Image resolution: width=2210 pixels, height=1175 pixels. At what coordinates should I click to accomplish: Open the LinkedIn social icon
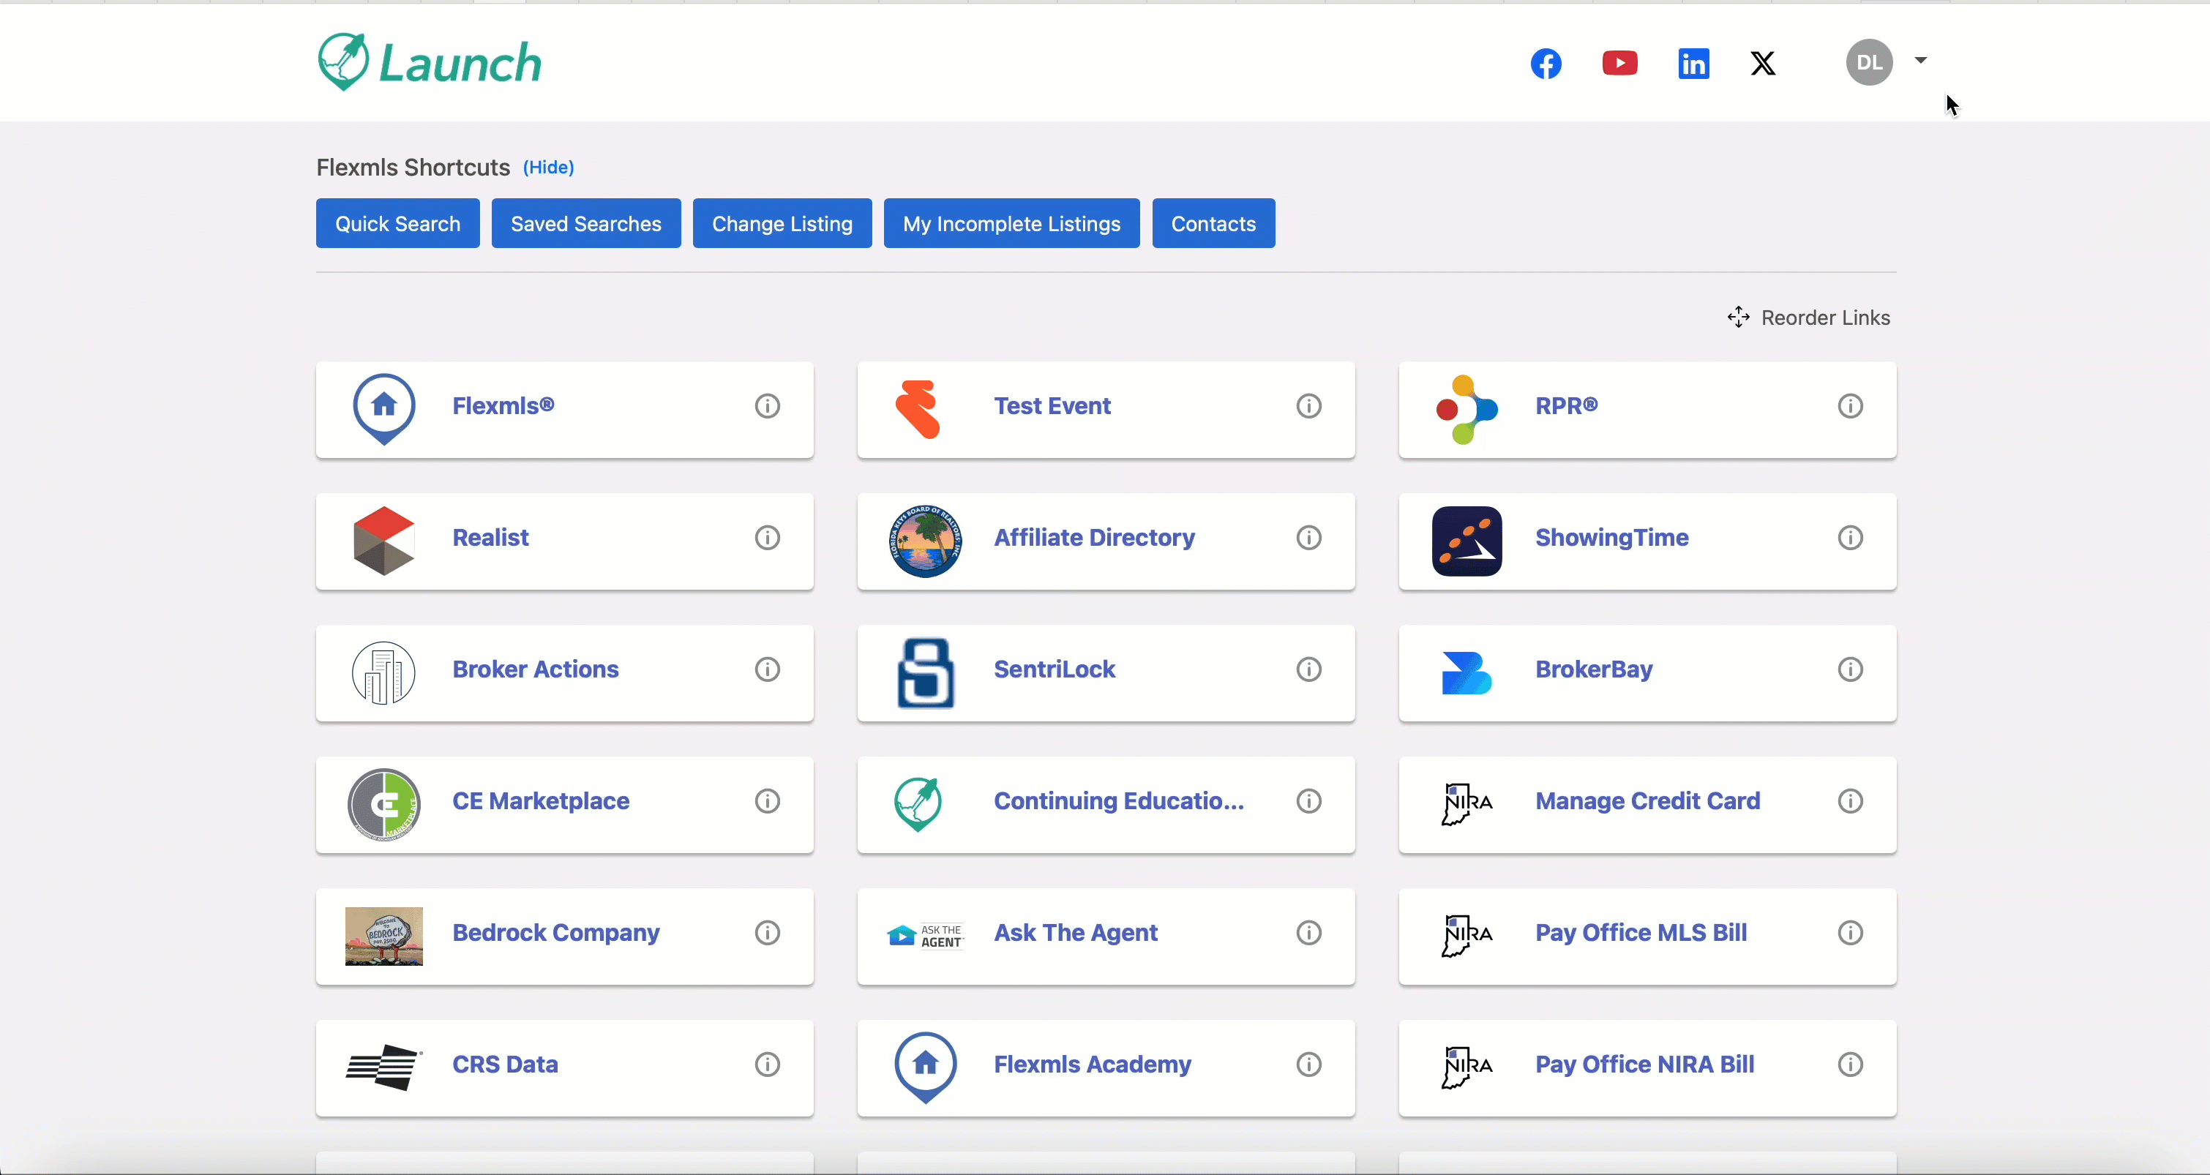(x=1693, y=64)
